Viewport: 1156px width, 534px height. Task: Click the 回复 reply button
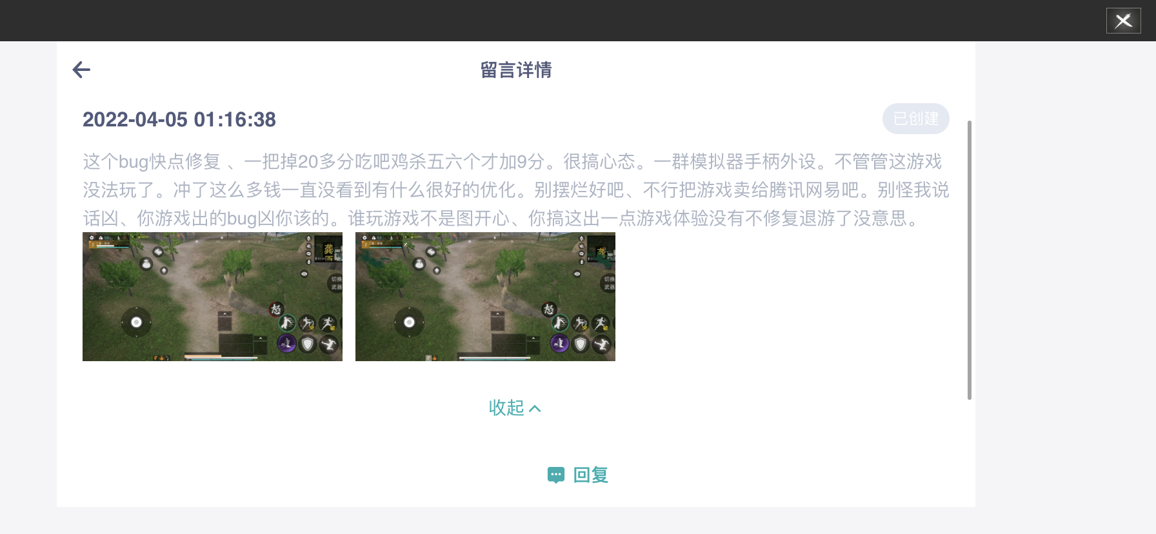point(578,475)
